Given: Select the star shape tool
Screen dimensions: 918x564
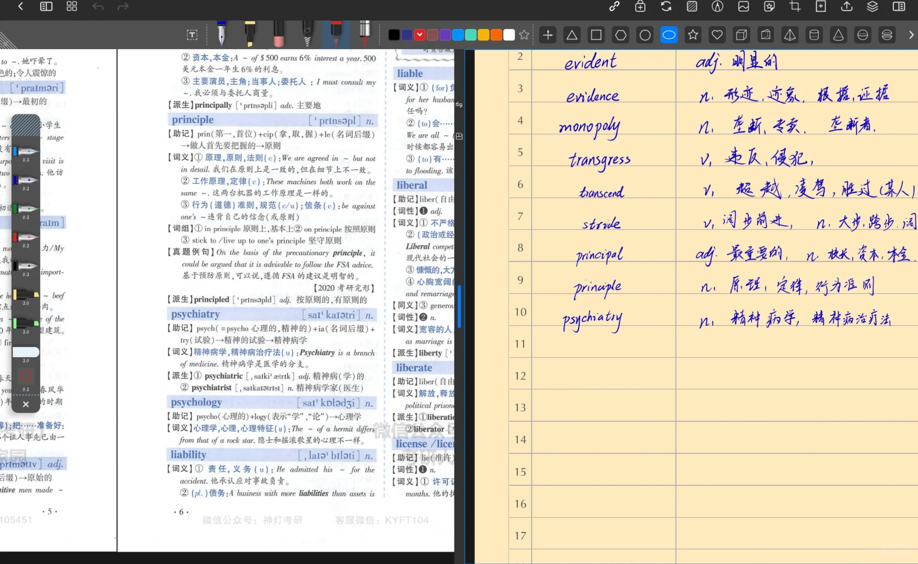Looking at the screenshot, I should click(692, 34).
